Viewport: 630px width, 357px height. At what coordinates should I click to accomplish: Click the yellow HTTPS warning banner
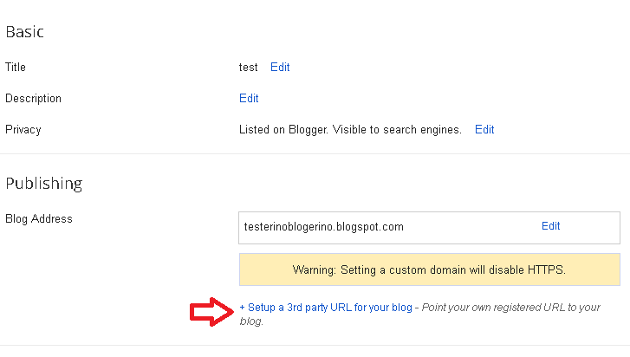pyautogui.click(x=429, y=269)
